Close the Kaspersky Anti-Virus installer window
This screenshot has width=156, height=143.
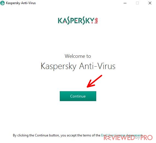coord(150,3)
